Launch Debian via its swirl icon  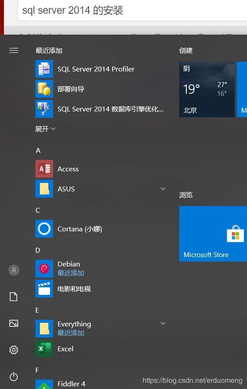click(x=44, y=269)
